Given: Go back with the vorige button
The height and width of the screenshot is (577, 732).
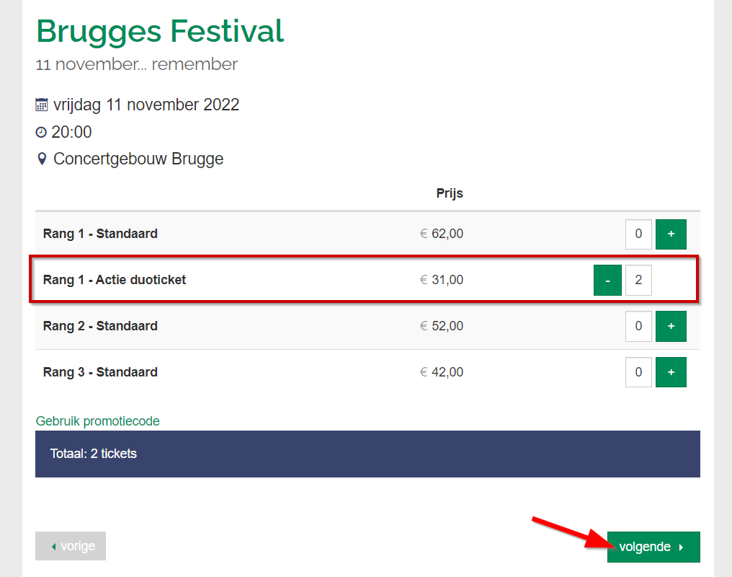Looking at the screenshot, I should (71, 546).
